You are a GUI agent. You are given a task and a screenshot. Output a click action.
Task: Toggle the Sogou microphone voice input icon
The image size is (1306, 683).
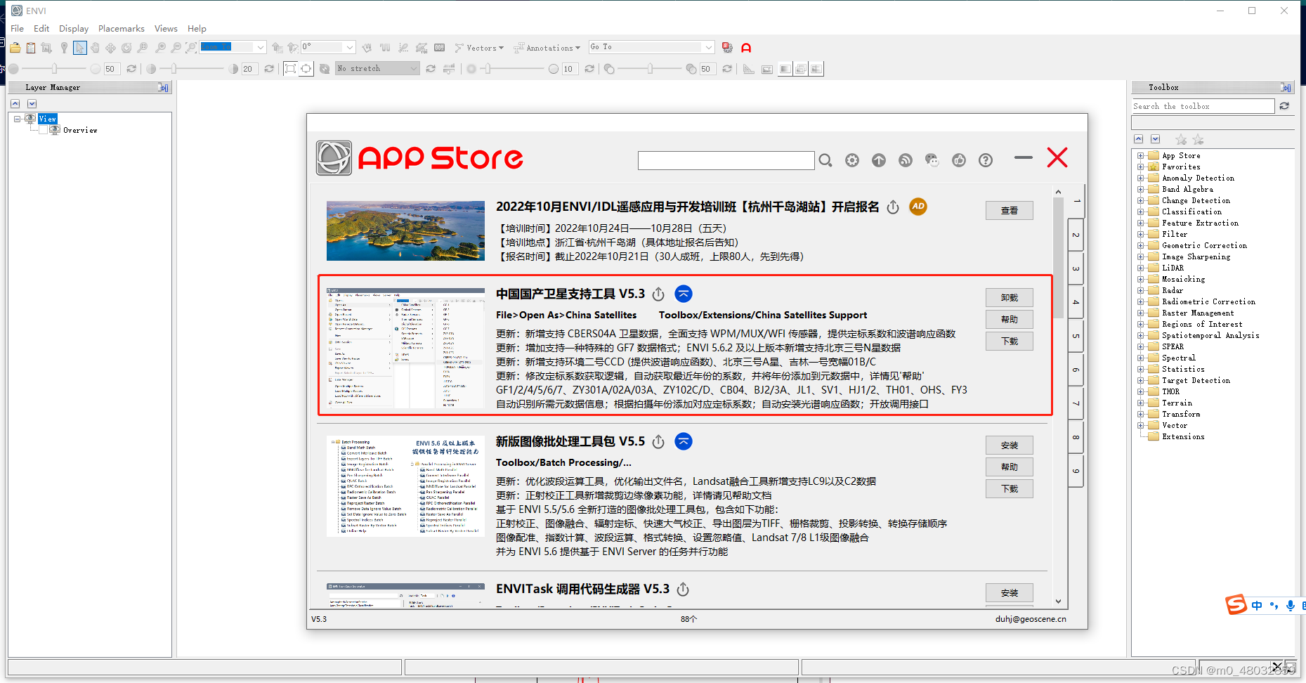click(x=1291, y=606)
